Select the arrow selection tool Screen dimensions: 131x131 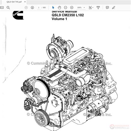pos(53,7)
